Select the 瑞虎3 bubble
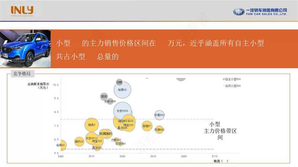 tap(92, 125)
